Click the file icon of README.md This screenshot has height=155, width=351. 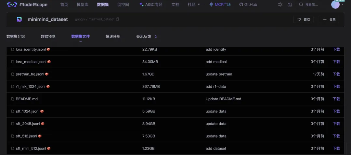(13, 99)
